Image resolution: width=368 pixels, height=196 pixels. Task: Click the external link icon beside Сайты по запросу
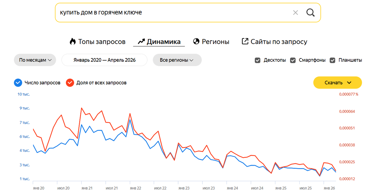point(245,41)
